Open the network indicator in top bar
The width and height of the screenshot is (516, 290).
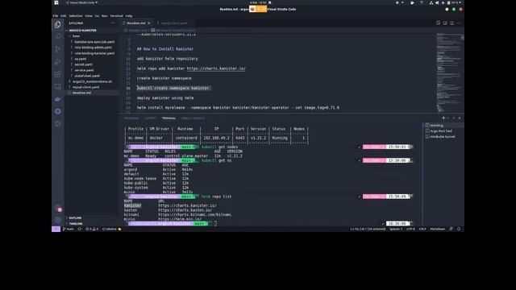(x=431, y=2)
